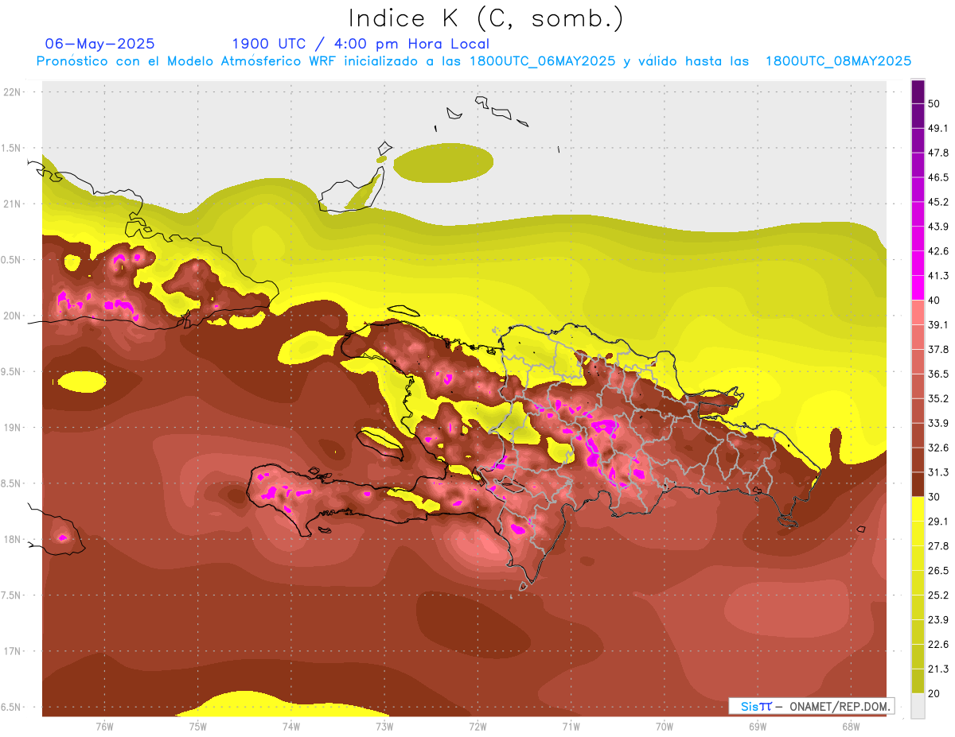The image size is (955, 737).
Task: Pick the olive swatch between 20 and 21.3
Action: click(918, 681)
